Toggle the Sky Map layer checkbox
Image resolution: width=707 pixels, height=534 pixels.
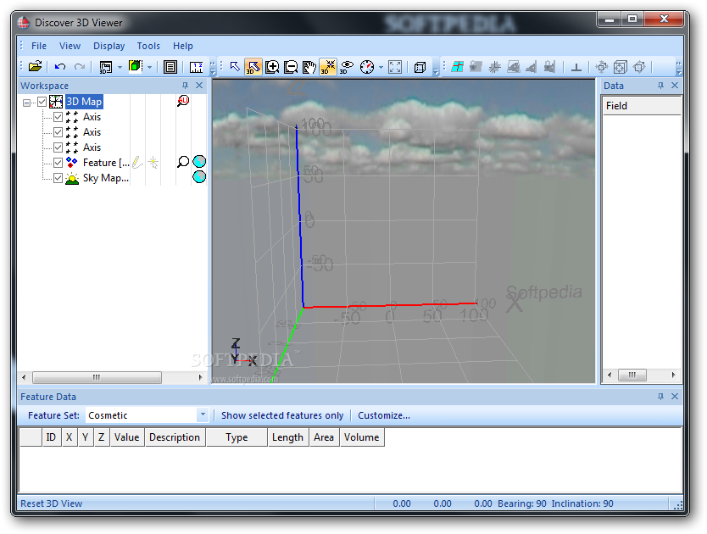(x=58, y=178)
